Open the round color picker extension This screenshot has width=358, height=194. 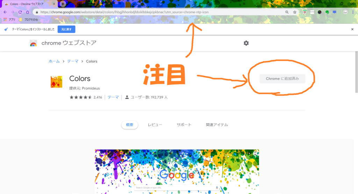320,12
